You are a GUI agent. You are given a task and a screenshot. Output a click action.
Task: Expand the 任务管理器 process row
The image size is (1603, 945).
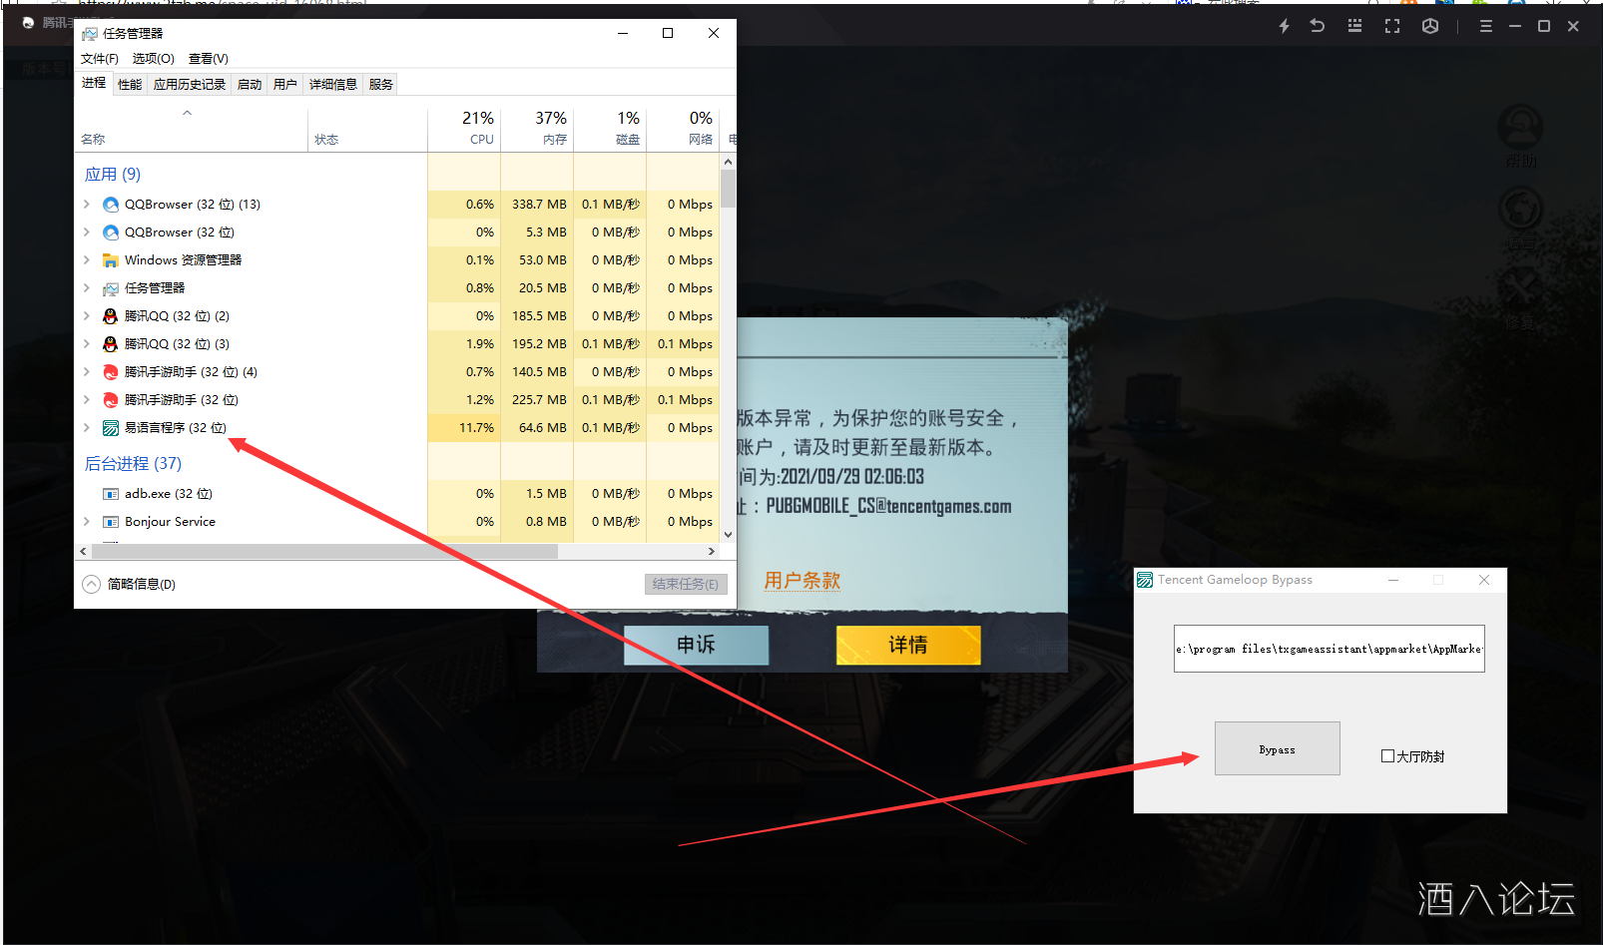pyautogui.click(x=87, y=288)
